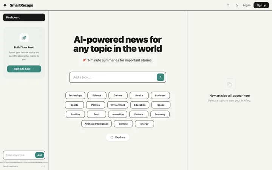Click the SmartRecaps asterisk logo icon

5,5
